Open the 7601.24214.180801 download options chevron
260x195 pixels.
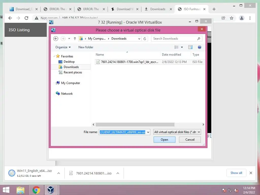[118, 173]
